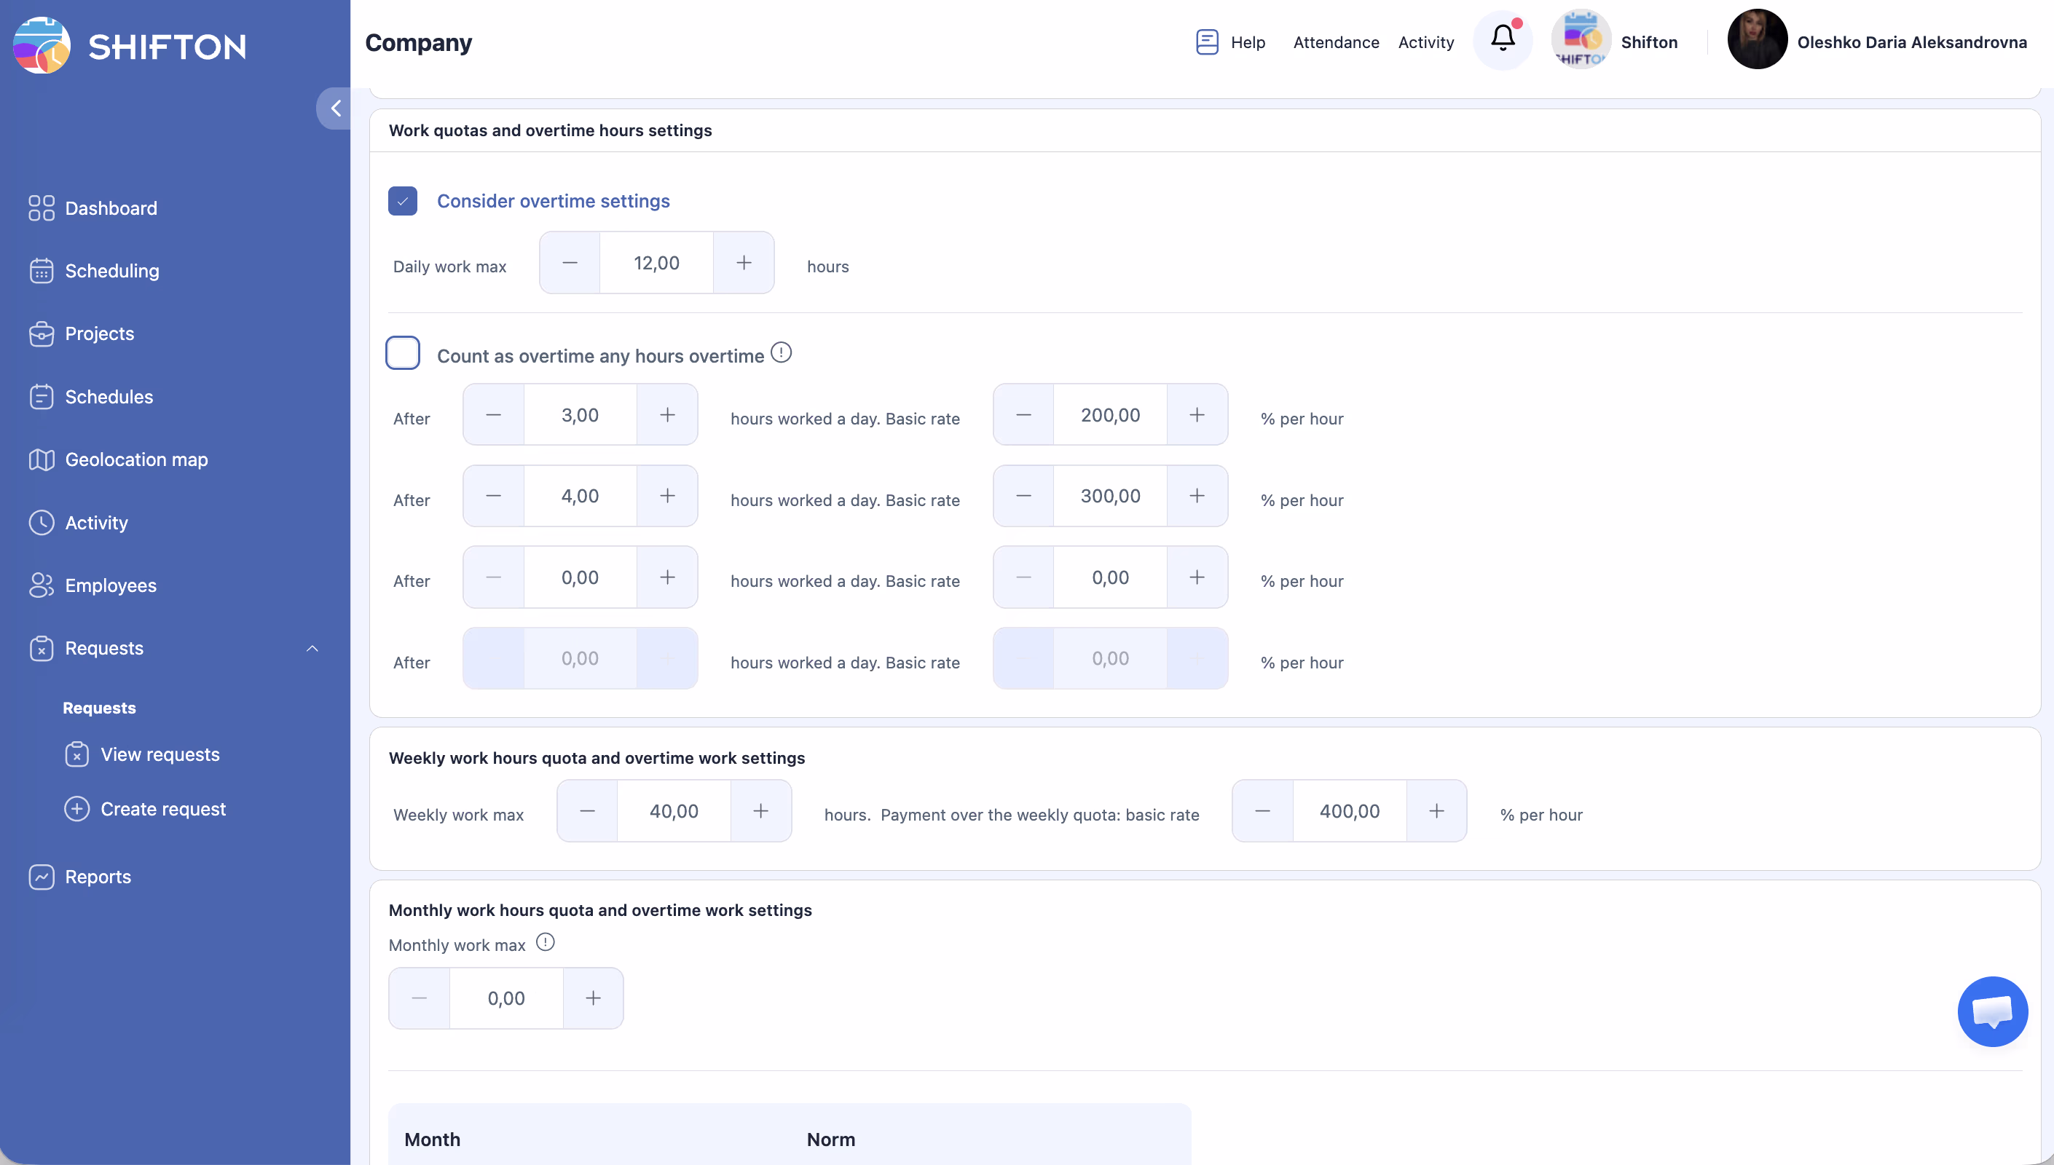Collapse the left sidebar panel
The width and height of the screenshot is (2054, 1165).
coord(335,108)
